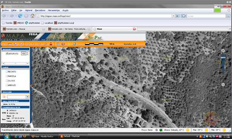Enable the RECINTO layer checkbox

coord(7,71)
